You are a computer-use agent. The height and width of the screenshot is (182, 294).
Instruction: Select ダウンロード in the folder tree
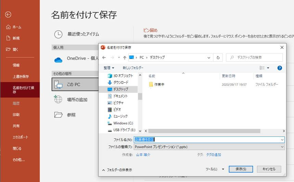click(120, 83)
